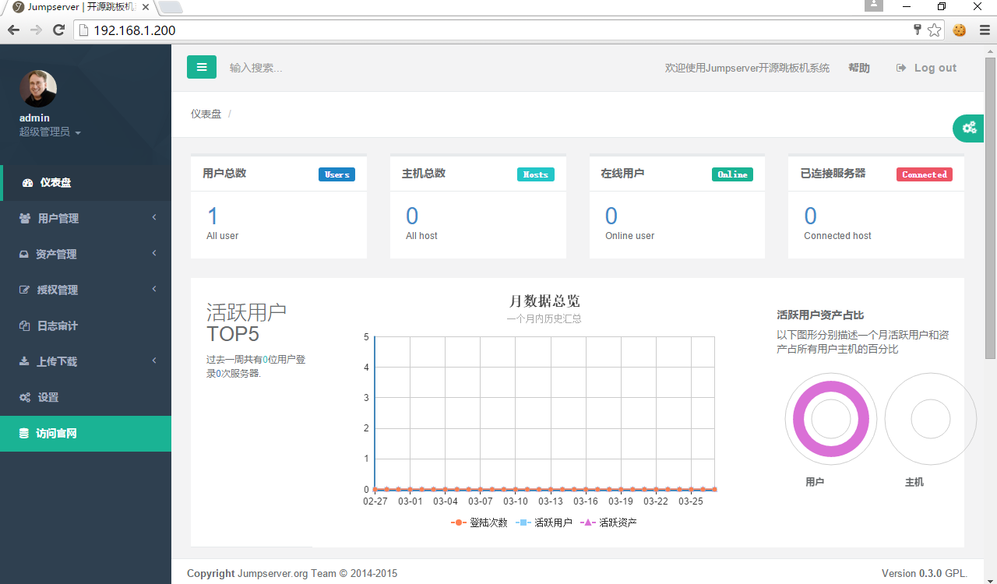Expand the 授权管理 submenu chevron

click(154, 289)
